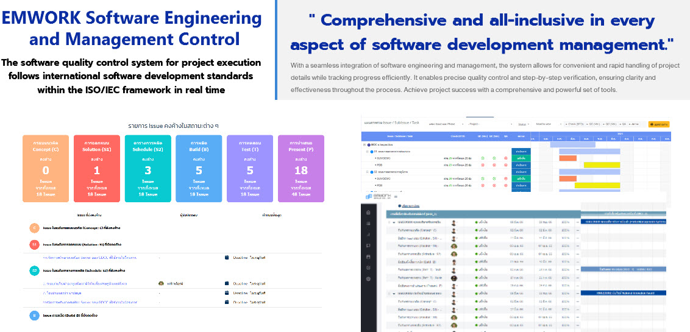Open the first issue link under S2 section
This screenshot has height=332, width=690.
[x=85, y=284]
